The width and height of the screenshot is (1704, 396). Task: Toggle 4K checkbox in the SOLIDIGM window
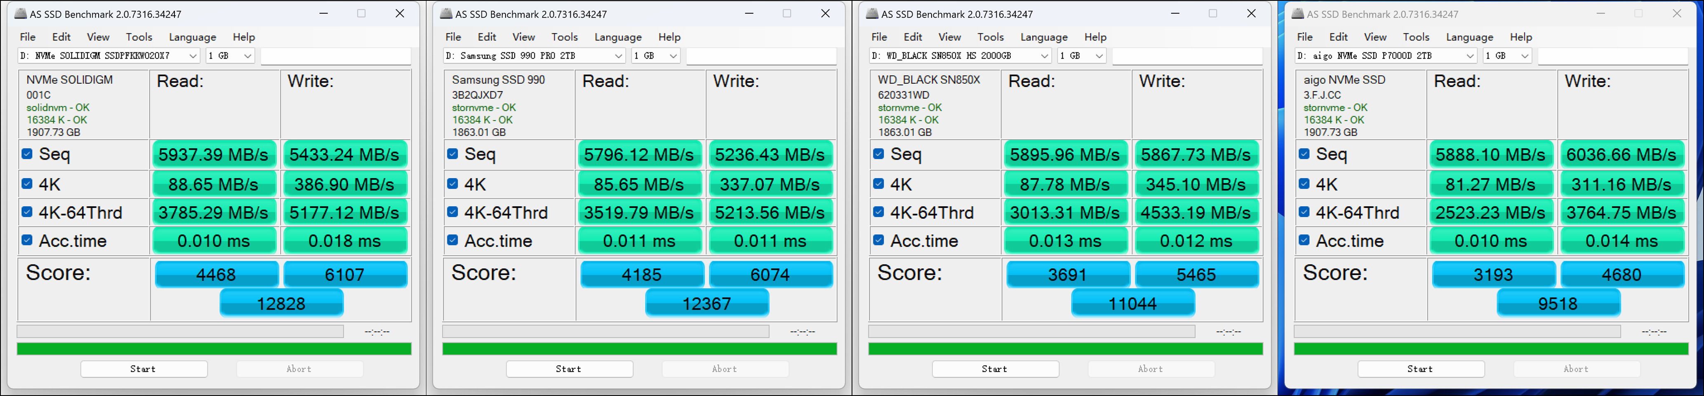click(x=27, y=184)
